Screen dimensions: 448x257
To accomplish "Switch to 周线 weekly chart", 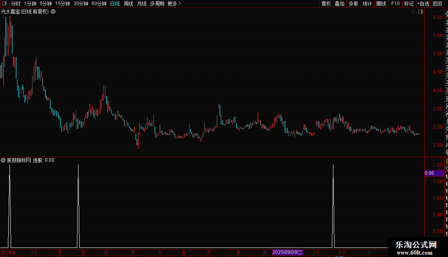I will pos(128,4).
